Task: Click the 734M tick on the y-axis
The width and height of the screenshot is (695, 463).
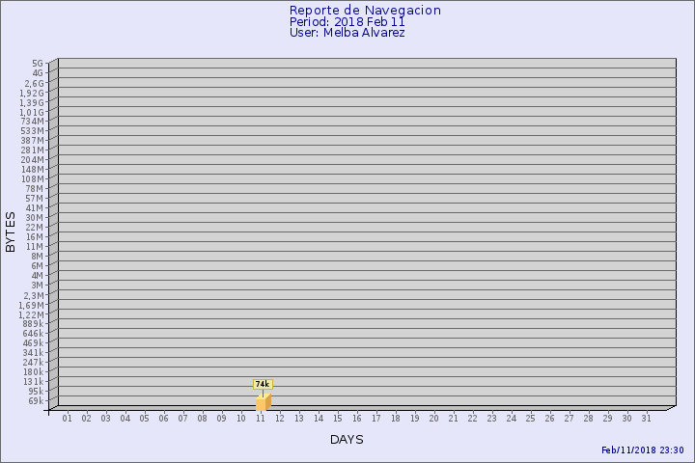Action: coord(33,122)
